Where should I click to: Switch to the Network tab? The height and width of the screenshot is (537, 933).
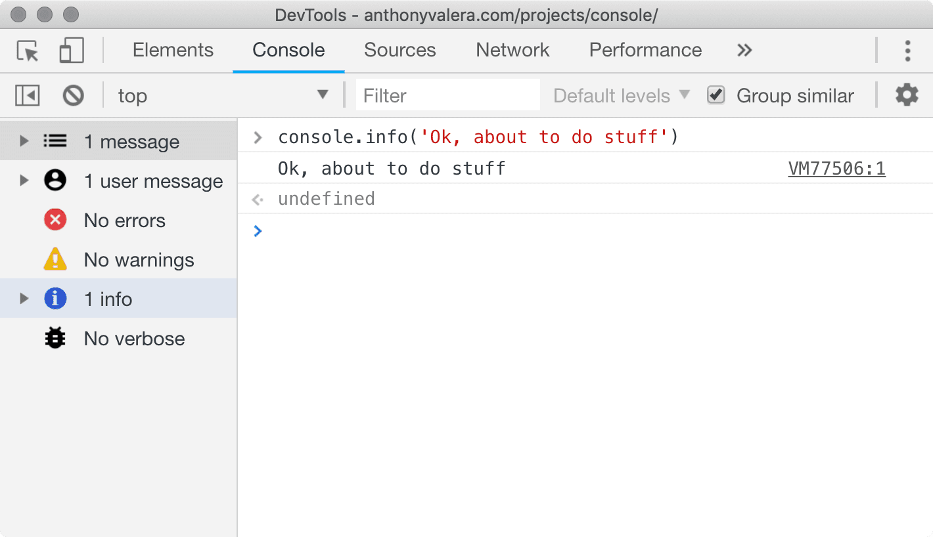512,50
